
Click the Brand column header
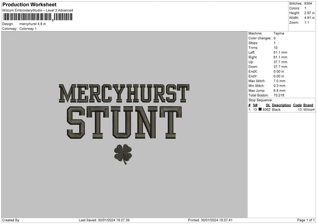(309, 105)
